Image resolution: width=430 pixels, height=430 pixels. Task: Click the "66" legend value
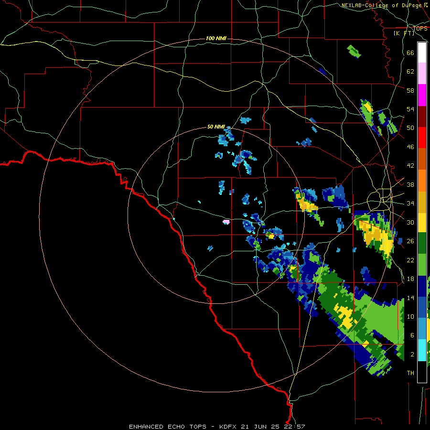pyautogui.click(x=410, y=53)
